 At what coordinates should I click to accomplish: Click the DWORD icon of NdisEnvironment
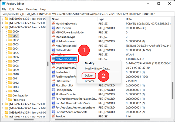coord(53,41)
